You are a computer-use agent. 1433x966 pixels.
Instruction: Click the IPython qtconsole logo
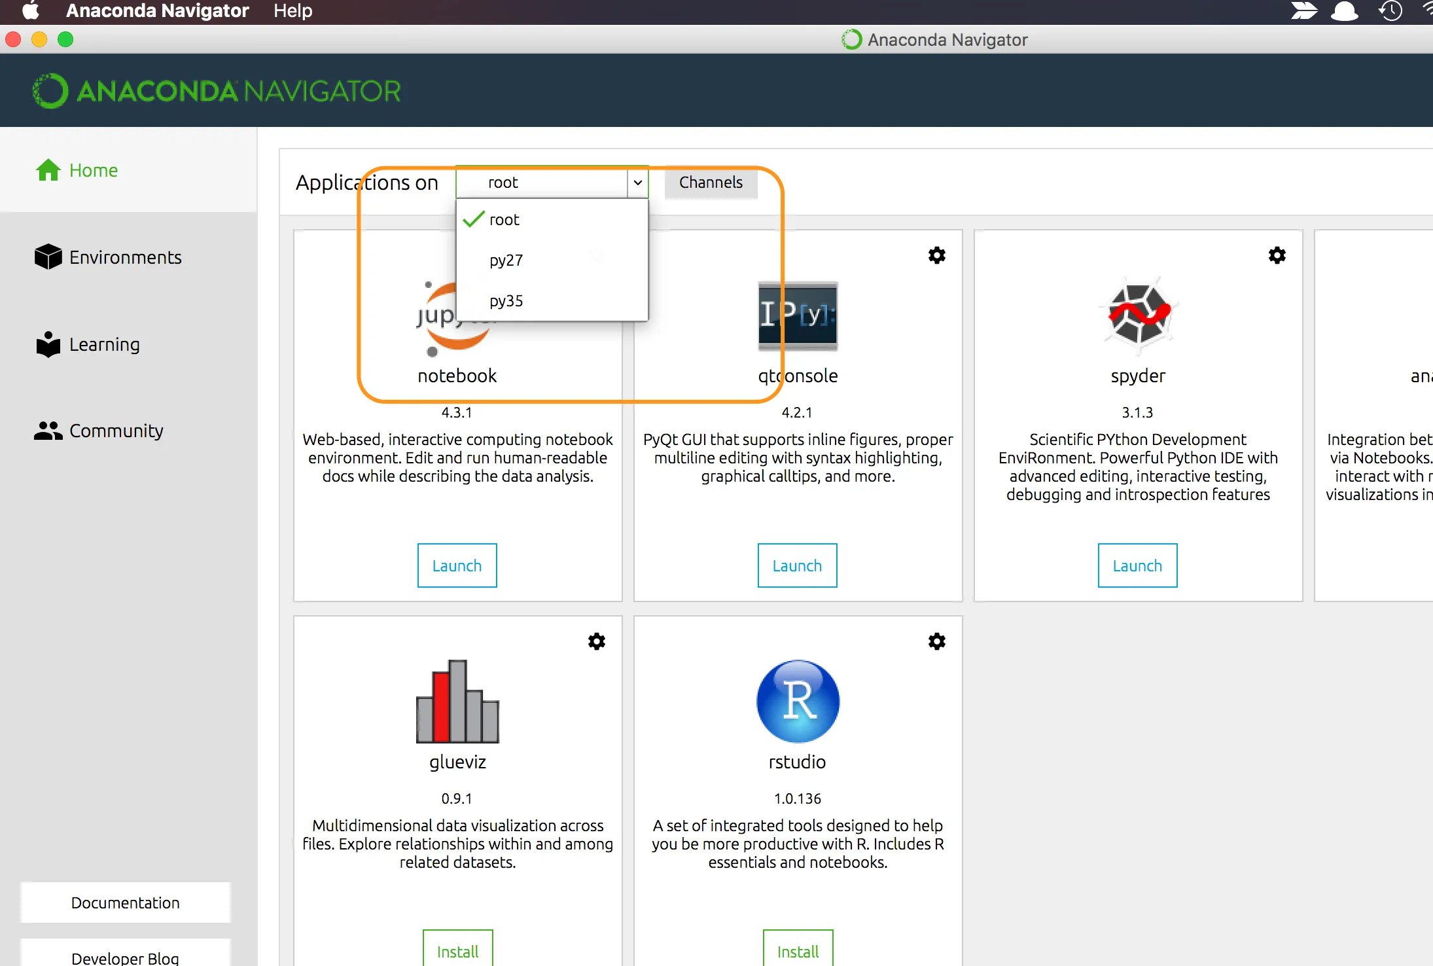pos(798,315)
